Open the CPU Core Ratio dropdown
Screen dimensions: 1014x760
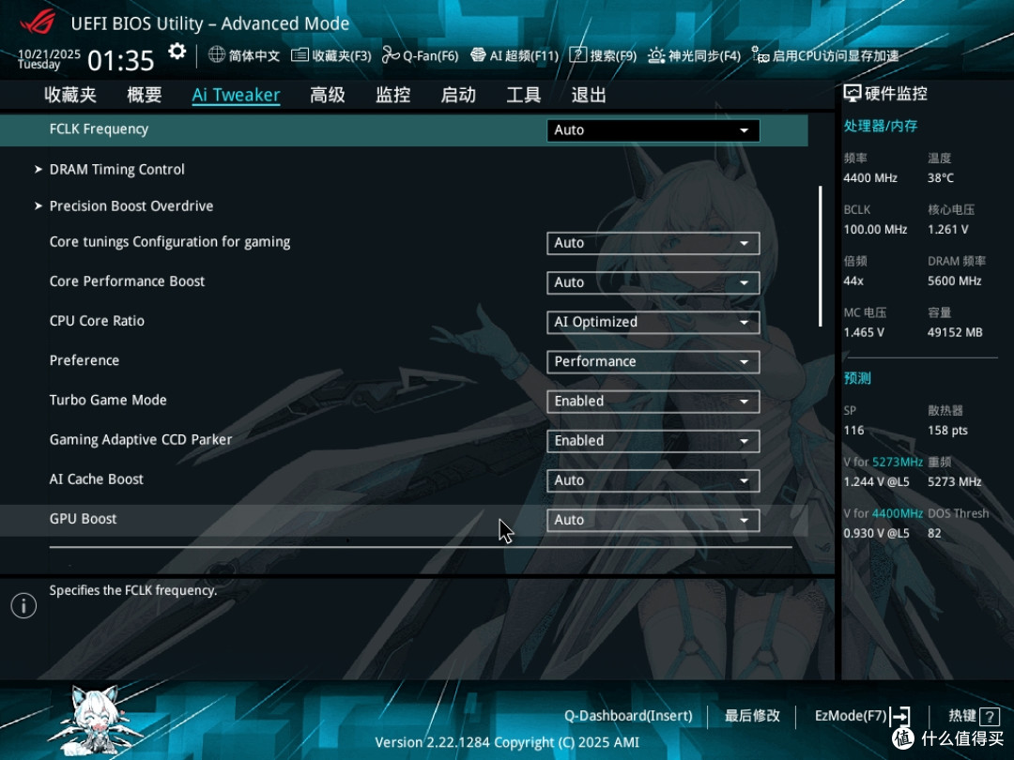653,322
